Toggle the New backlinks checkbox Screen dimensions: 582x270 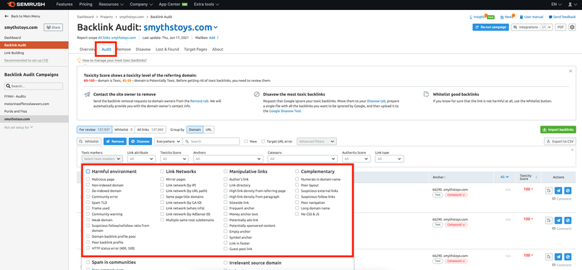tap(246, 141)
